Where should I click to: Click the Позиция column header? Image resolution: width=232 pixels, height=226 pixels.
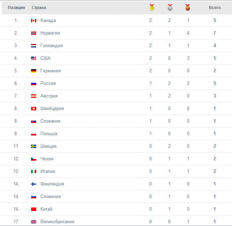[16, 8]
